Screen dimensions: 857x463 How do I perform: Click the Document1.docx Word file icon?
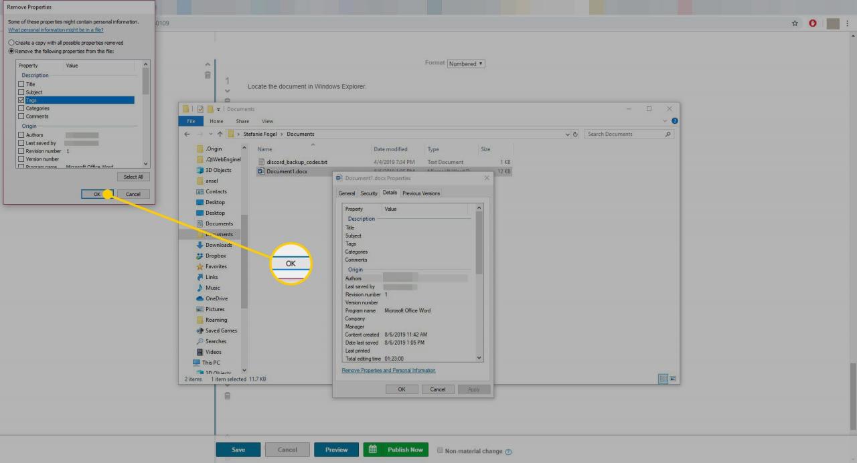(x=262, y=171)
